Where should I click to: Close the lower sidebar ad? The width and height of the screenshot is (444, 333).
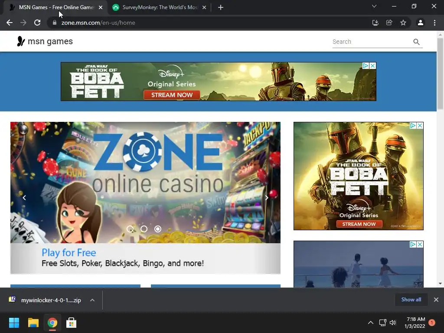(x=420, y=245)
